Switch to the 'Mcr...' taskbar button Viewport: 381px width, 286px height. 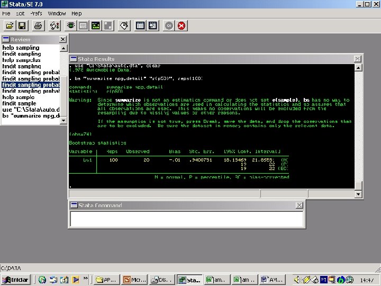135,280
